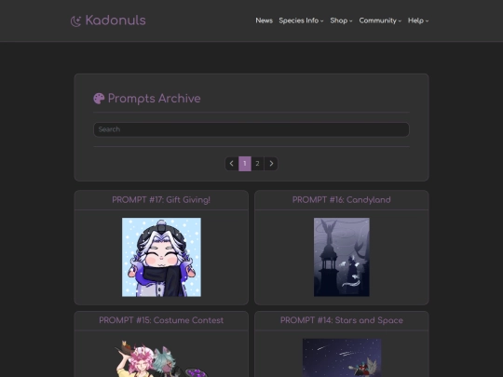503x377 pixels.
Task: Open PROMPT #17: Gift Giving! link
Action: (x=161, y=200)
